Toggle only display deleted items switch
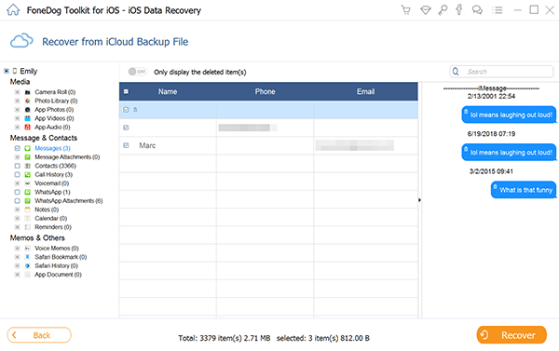The height and width of the screenshot is (351, 559). pyautogui.click(x=137, y=72)
